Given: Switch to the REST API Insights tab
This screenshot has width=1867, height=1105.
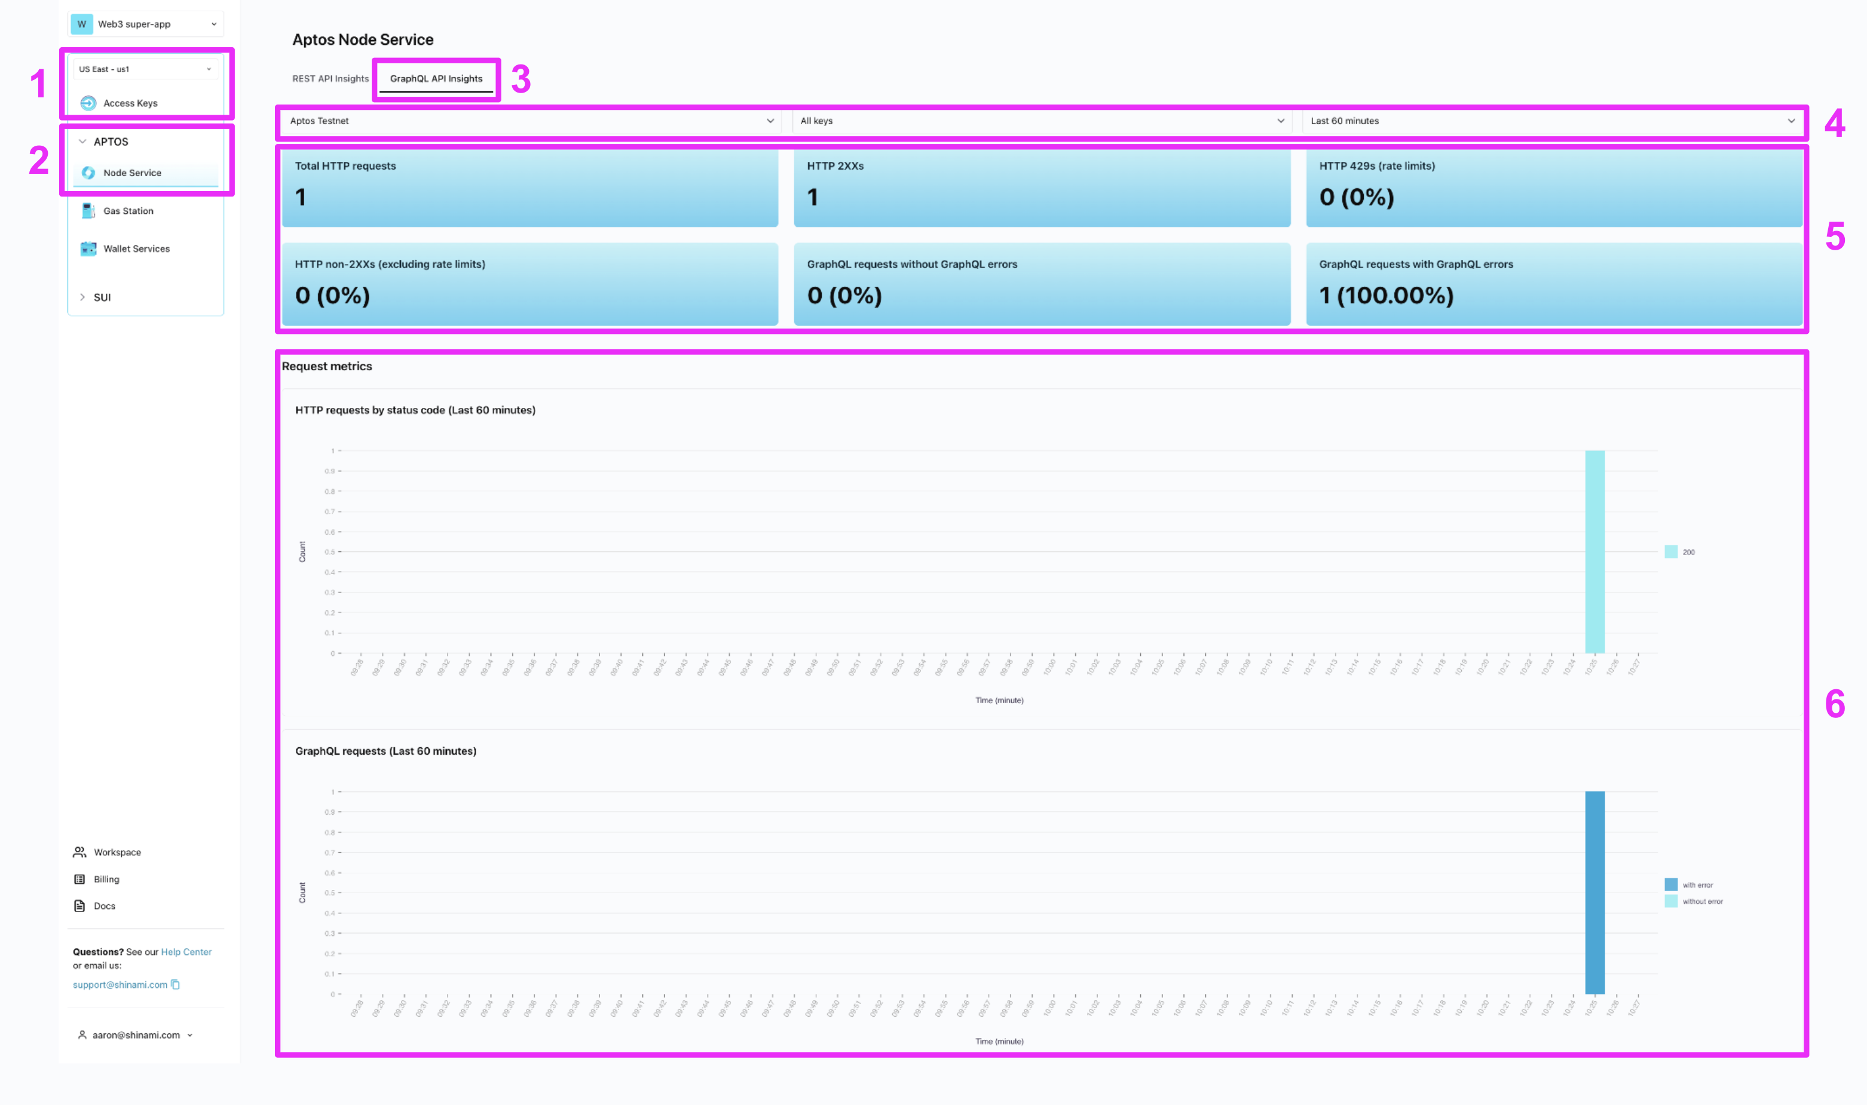Looking at the screenshot, I should [330, 78].
